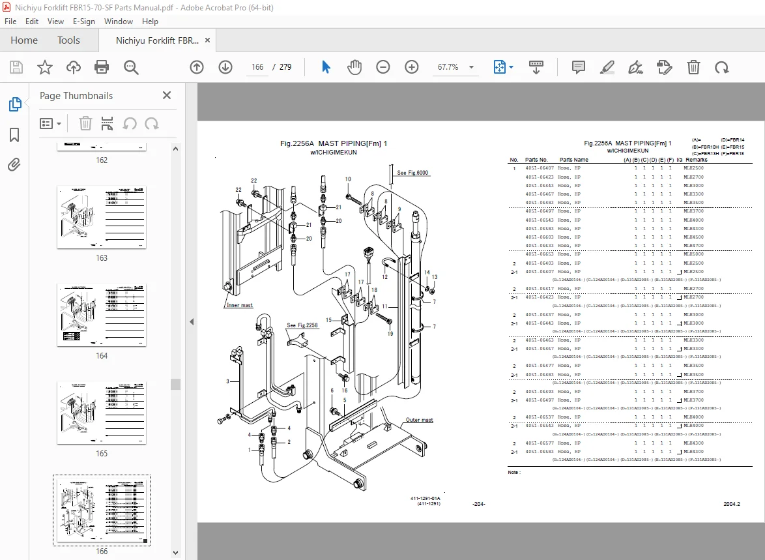Delete selected pages in thumbnails panel

pyautogui.click(x=85, y=123)
